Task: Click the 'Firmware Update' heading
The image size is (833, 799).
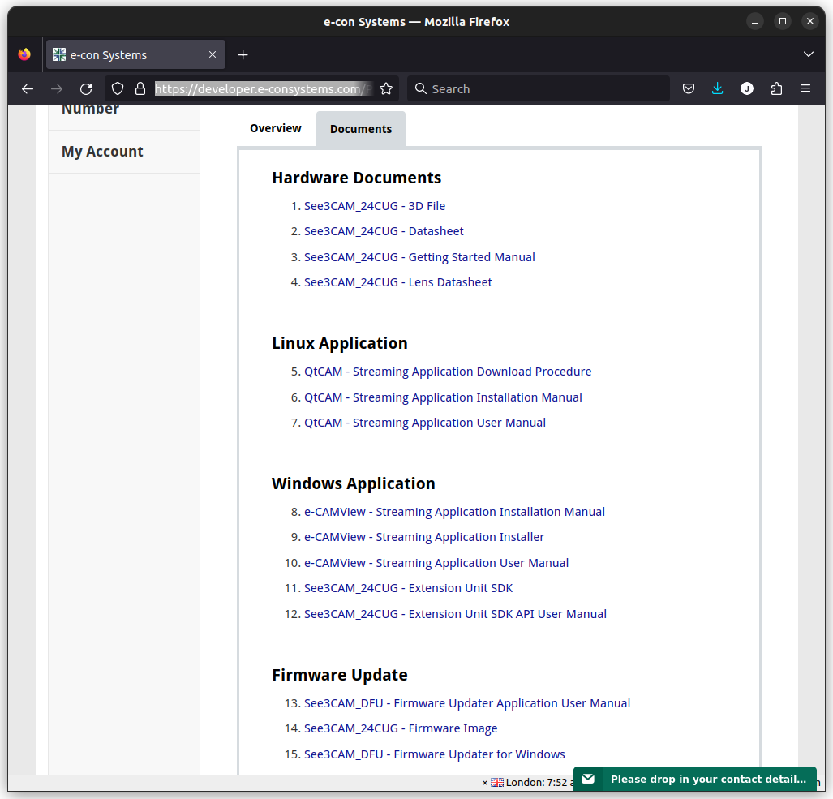Action: coord(340,675)
